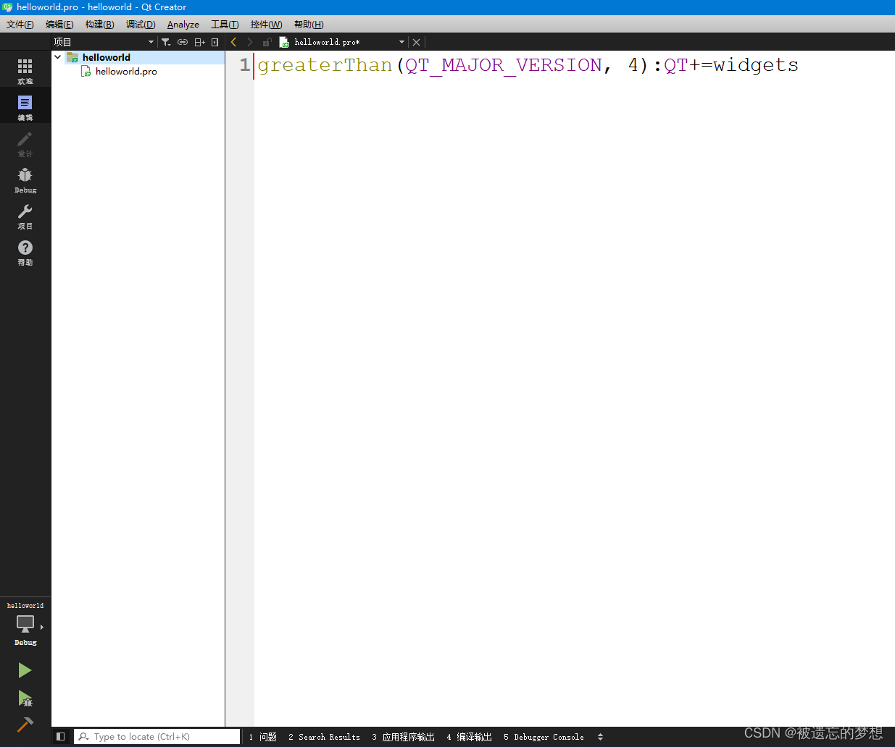Open the Design mode
The width and height of the screenshot is (895, 747).
pos(25,143)
